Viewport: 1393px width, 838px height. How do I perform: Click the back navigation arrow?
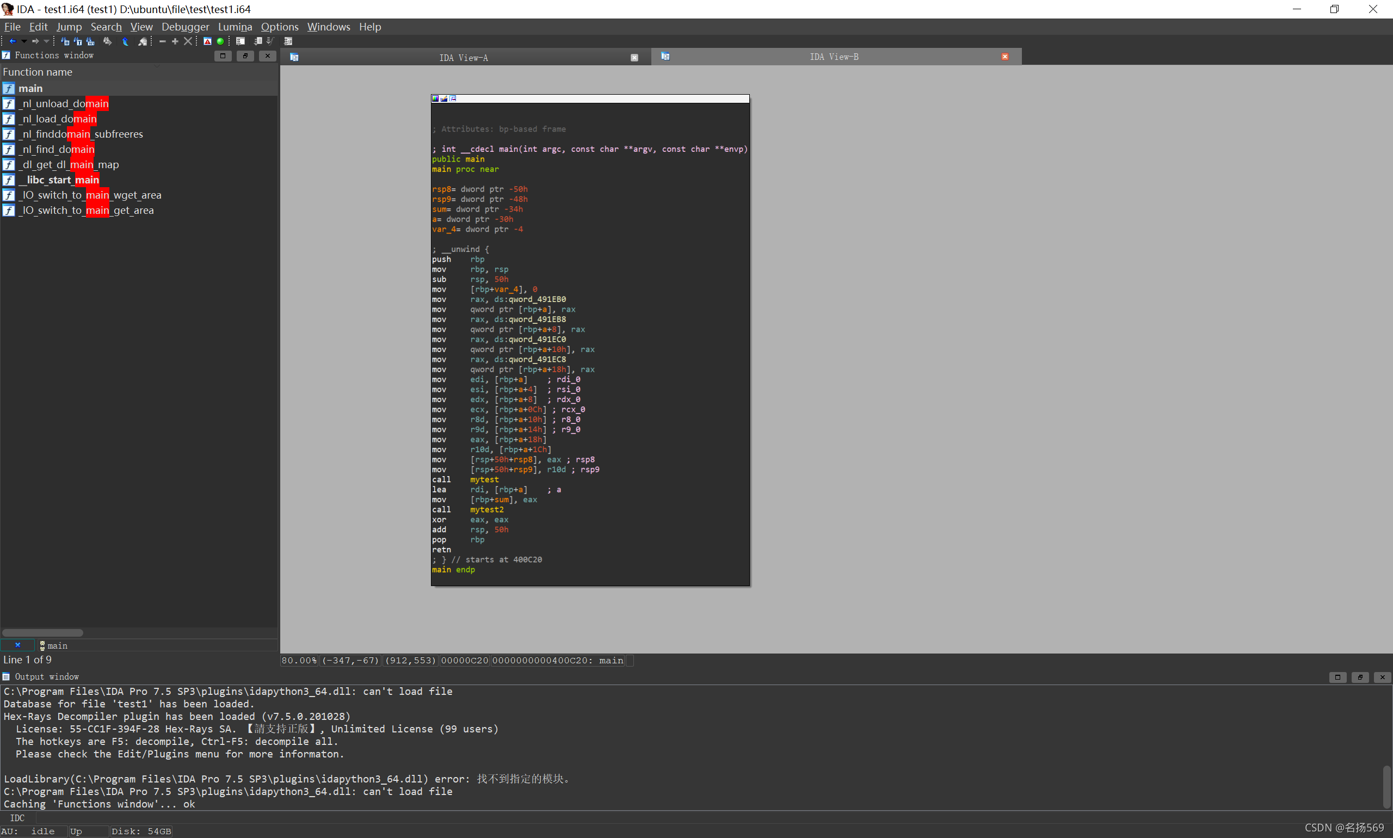click(x=13, y=41)
